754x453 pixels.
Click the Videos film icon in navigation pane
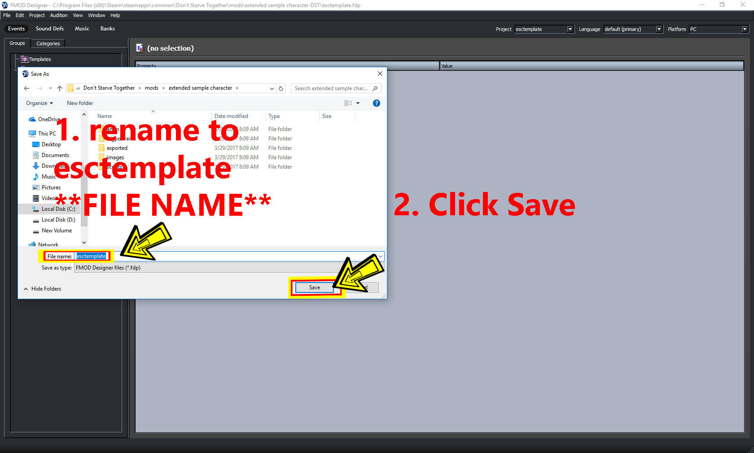point(36,198)
